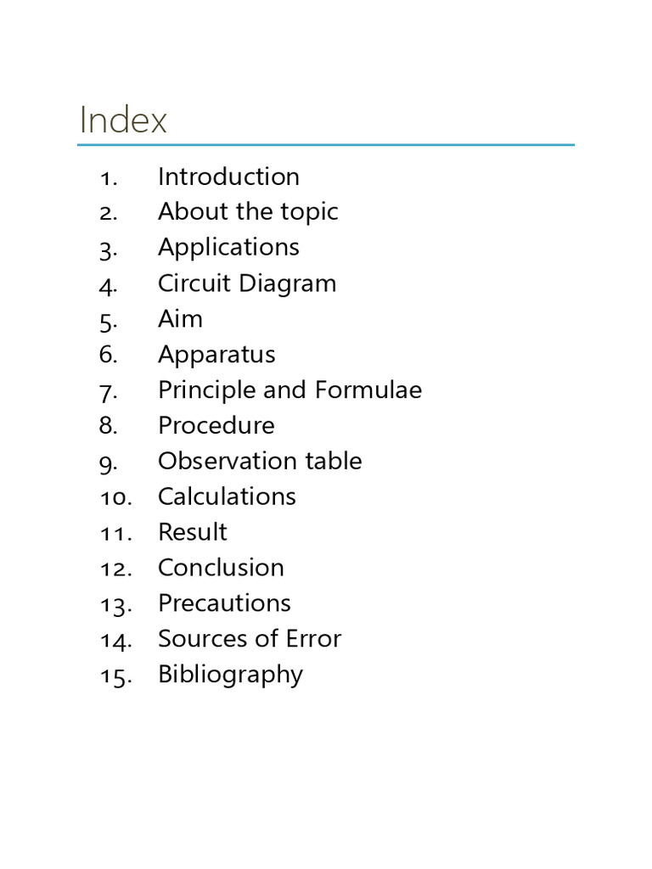This screenshot has width=652, height=869.
Task: Click the Aim list item
Action: click(x=180, y=319)
